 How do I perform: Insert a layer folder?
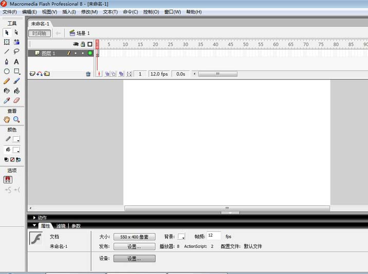click(47, 74)
